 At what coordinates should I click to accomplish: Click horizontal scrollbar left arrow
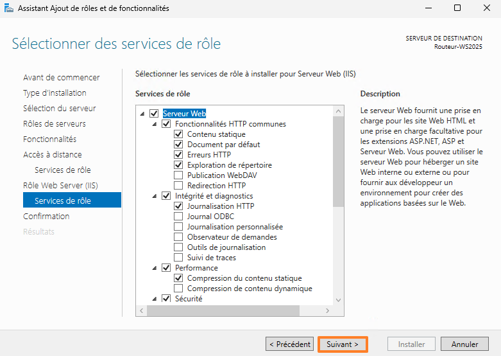click(141, 310)
